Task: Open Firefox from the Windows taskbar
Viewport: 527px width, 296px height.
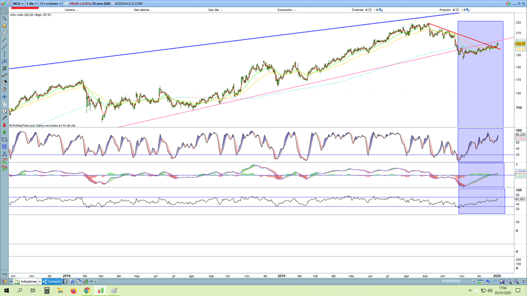Action: click(x=74, y=291)
